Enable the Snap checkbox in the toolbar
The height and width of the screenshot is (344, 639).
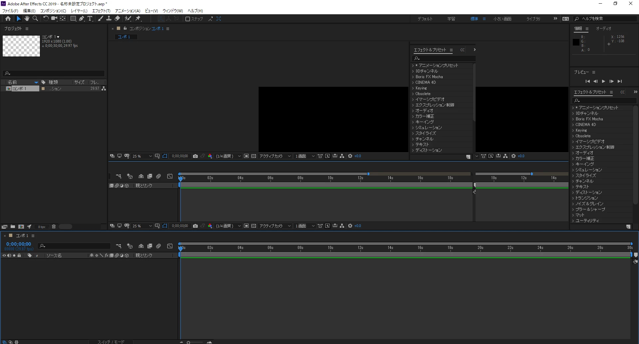click(x=188, y=19)
